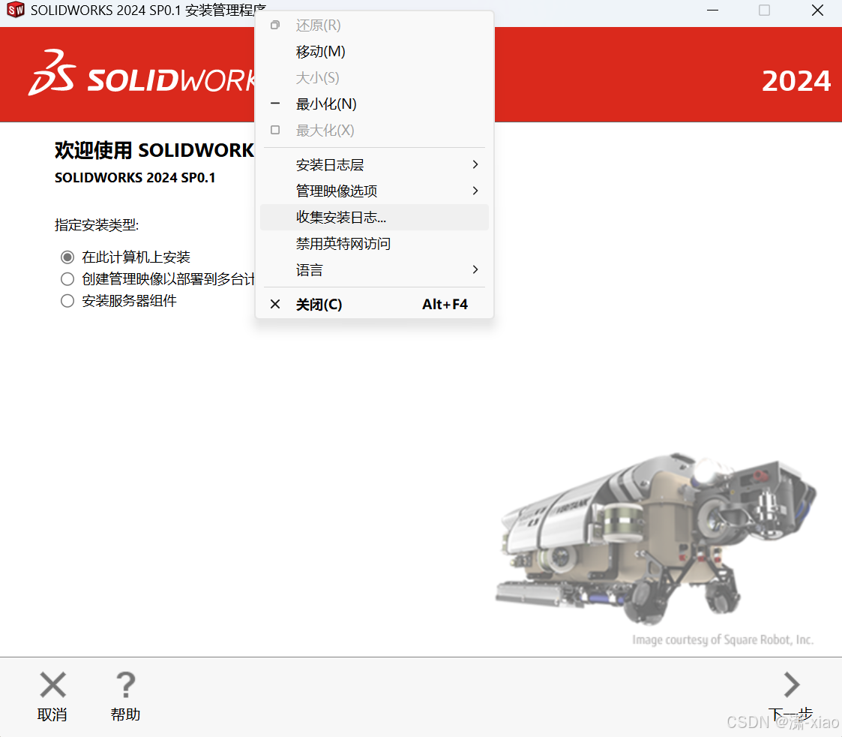Click the SOLIDWORKS 2024 SP0.1 subtitle text

[x=135, y=178]
